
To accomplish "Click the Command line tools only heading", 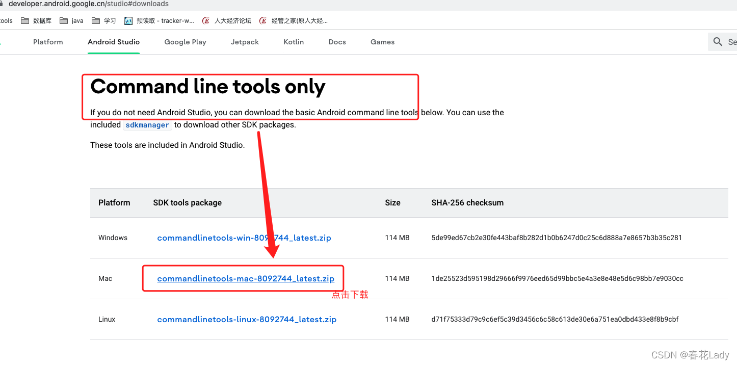I will pos(207,87).
